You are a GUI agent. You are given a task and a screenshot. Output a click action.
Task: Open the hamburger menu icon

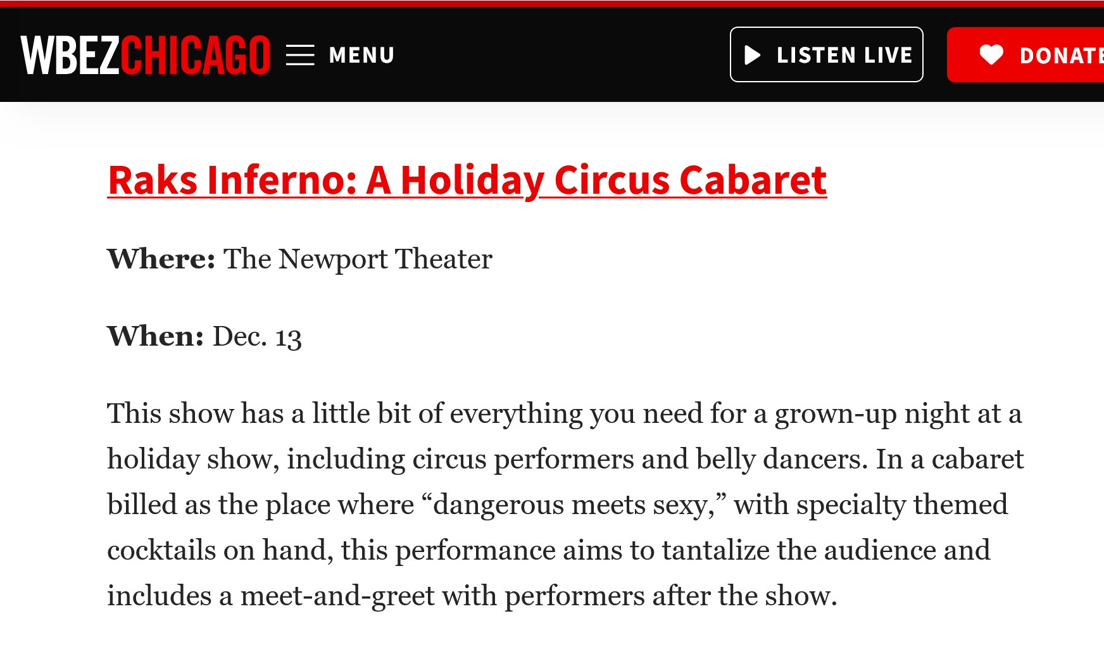300,55
